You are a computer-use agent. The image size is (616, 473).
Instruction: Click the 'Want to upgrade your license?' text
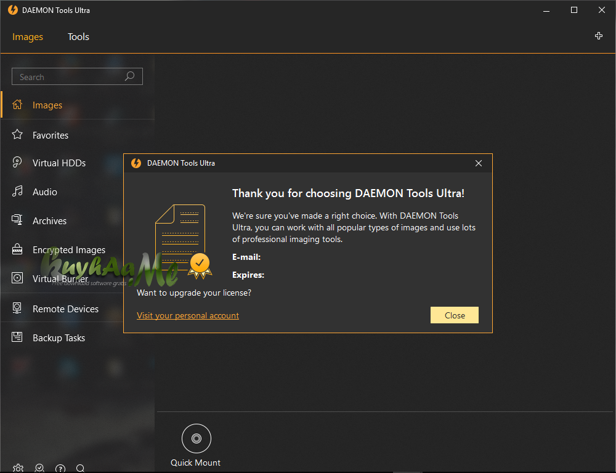(x=194, y=293)
